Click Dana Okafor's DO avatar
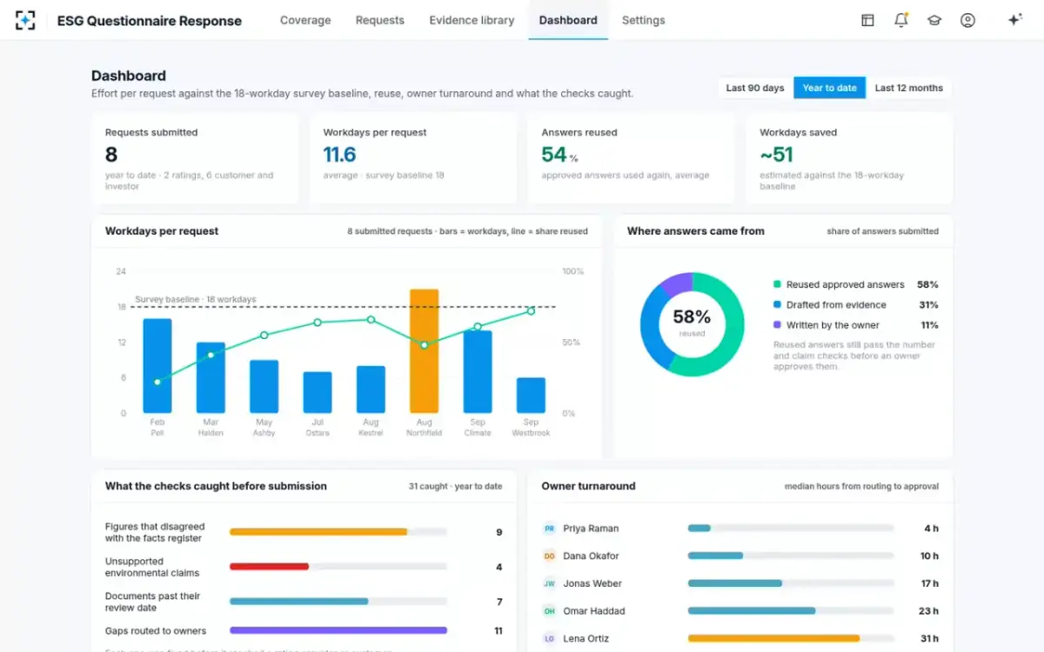1044x652 pixels. coord(549,556)
